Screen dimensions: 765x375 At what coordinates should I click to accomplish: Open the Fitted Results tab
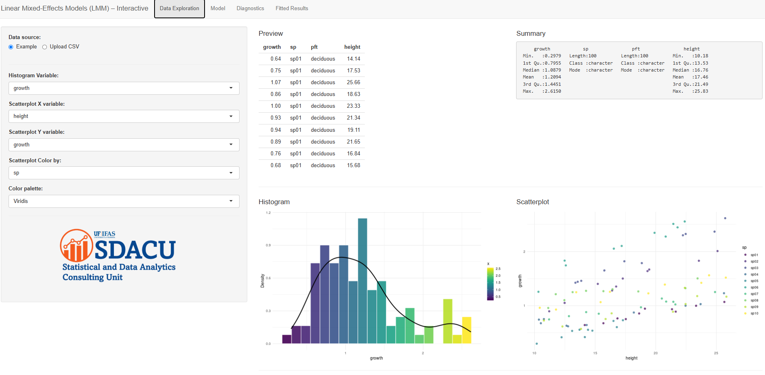(292, 8)
